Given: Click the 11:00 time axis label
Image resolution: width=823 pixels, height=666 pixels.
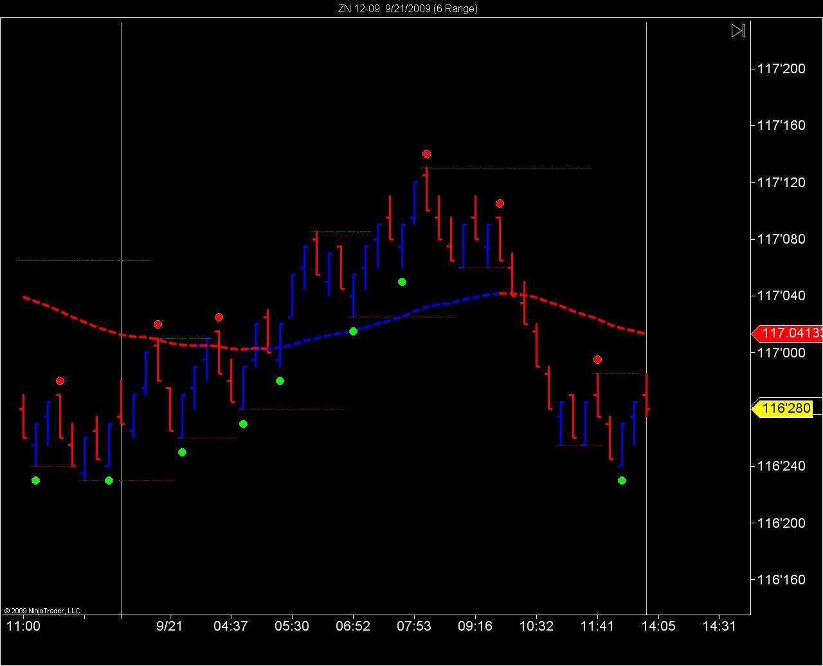Looking at the screenshot, I should click(23, 626).
